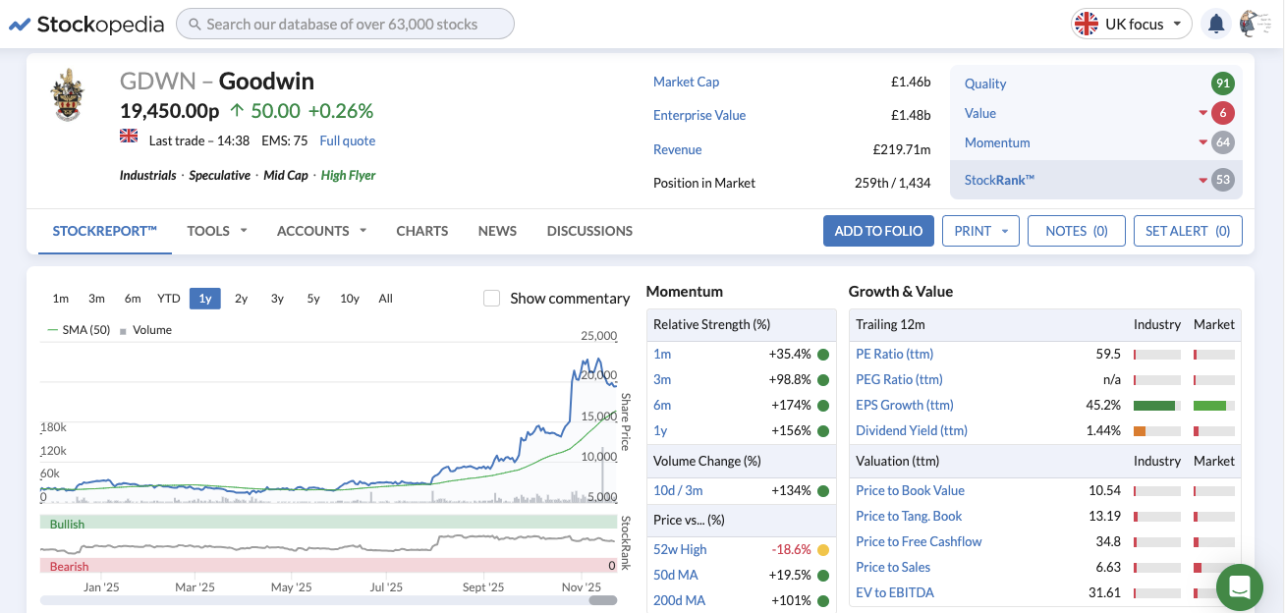Select the 1m chart range

[61, 299]
